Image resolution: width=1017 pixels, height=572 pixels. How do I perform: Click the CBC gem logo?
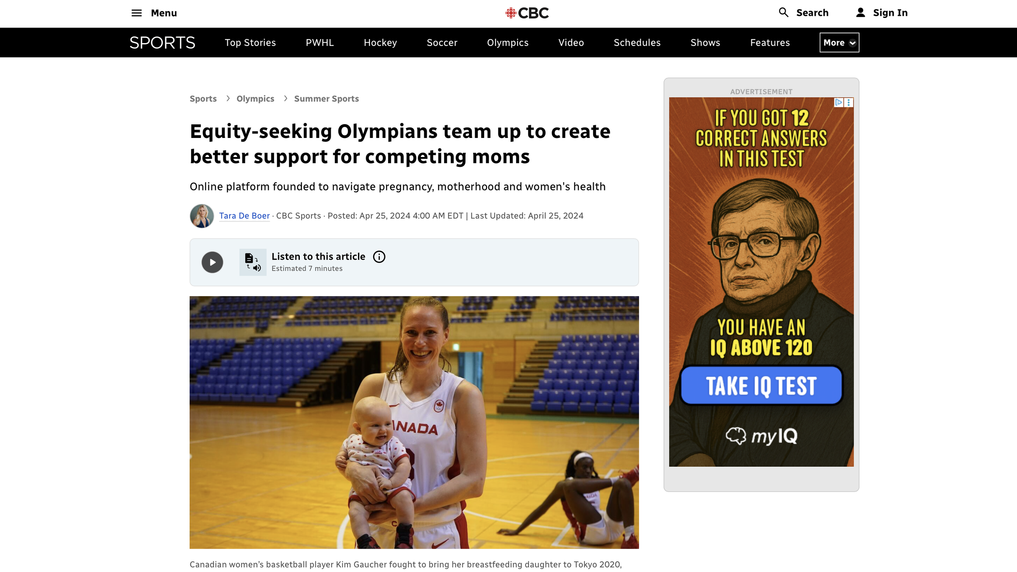(511, 13)
